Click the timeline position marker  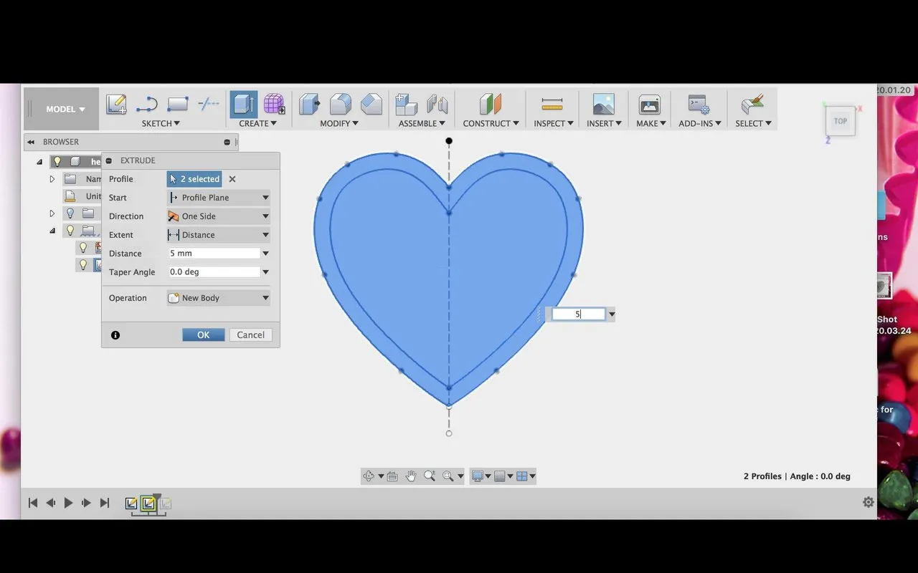pos(157,496)
